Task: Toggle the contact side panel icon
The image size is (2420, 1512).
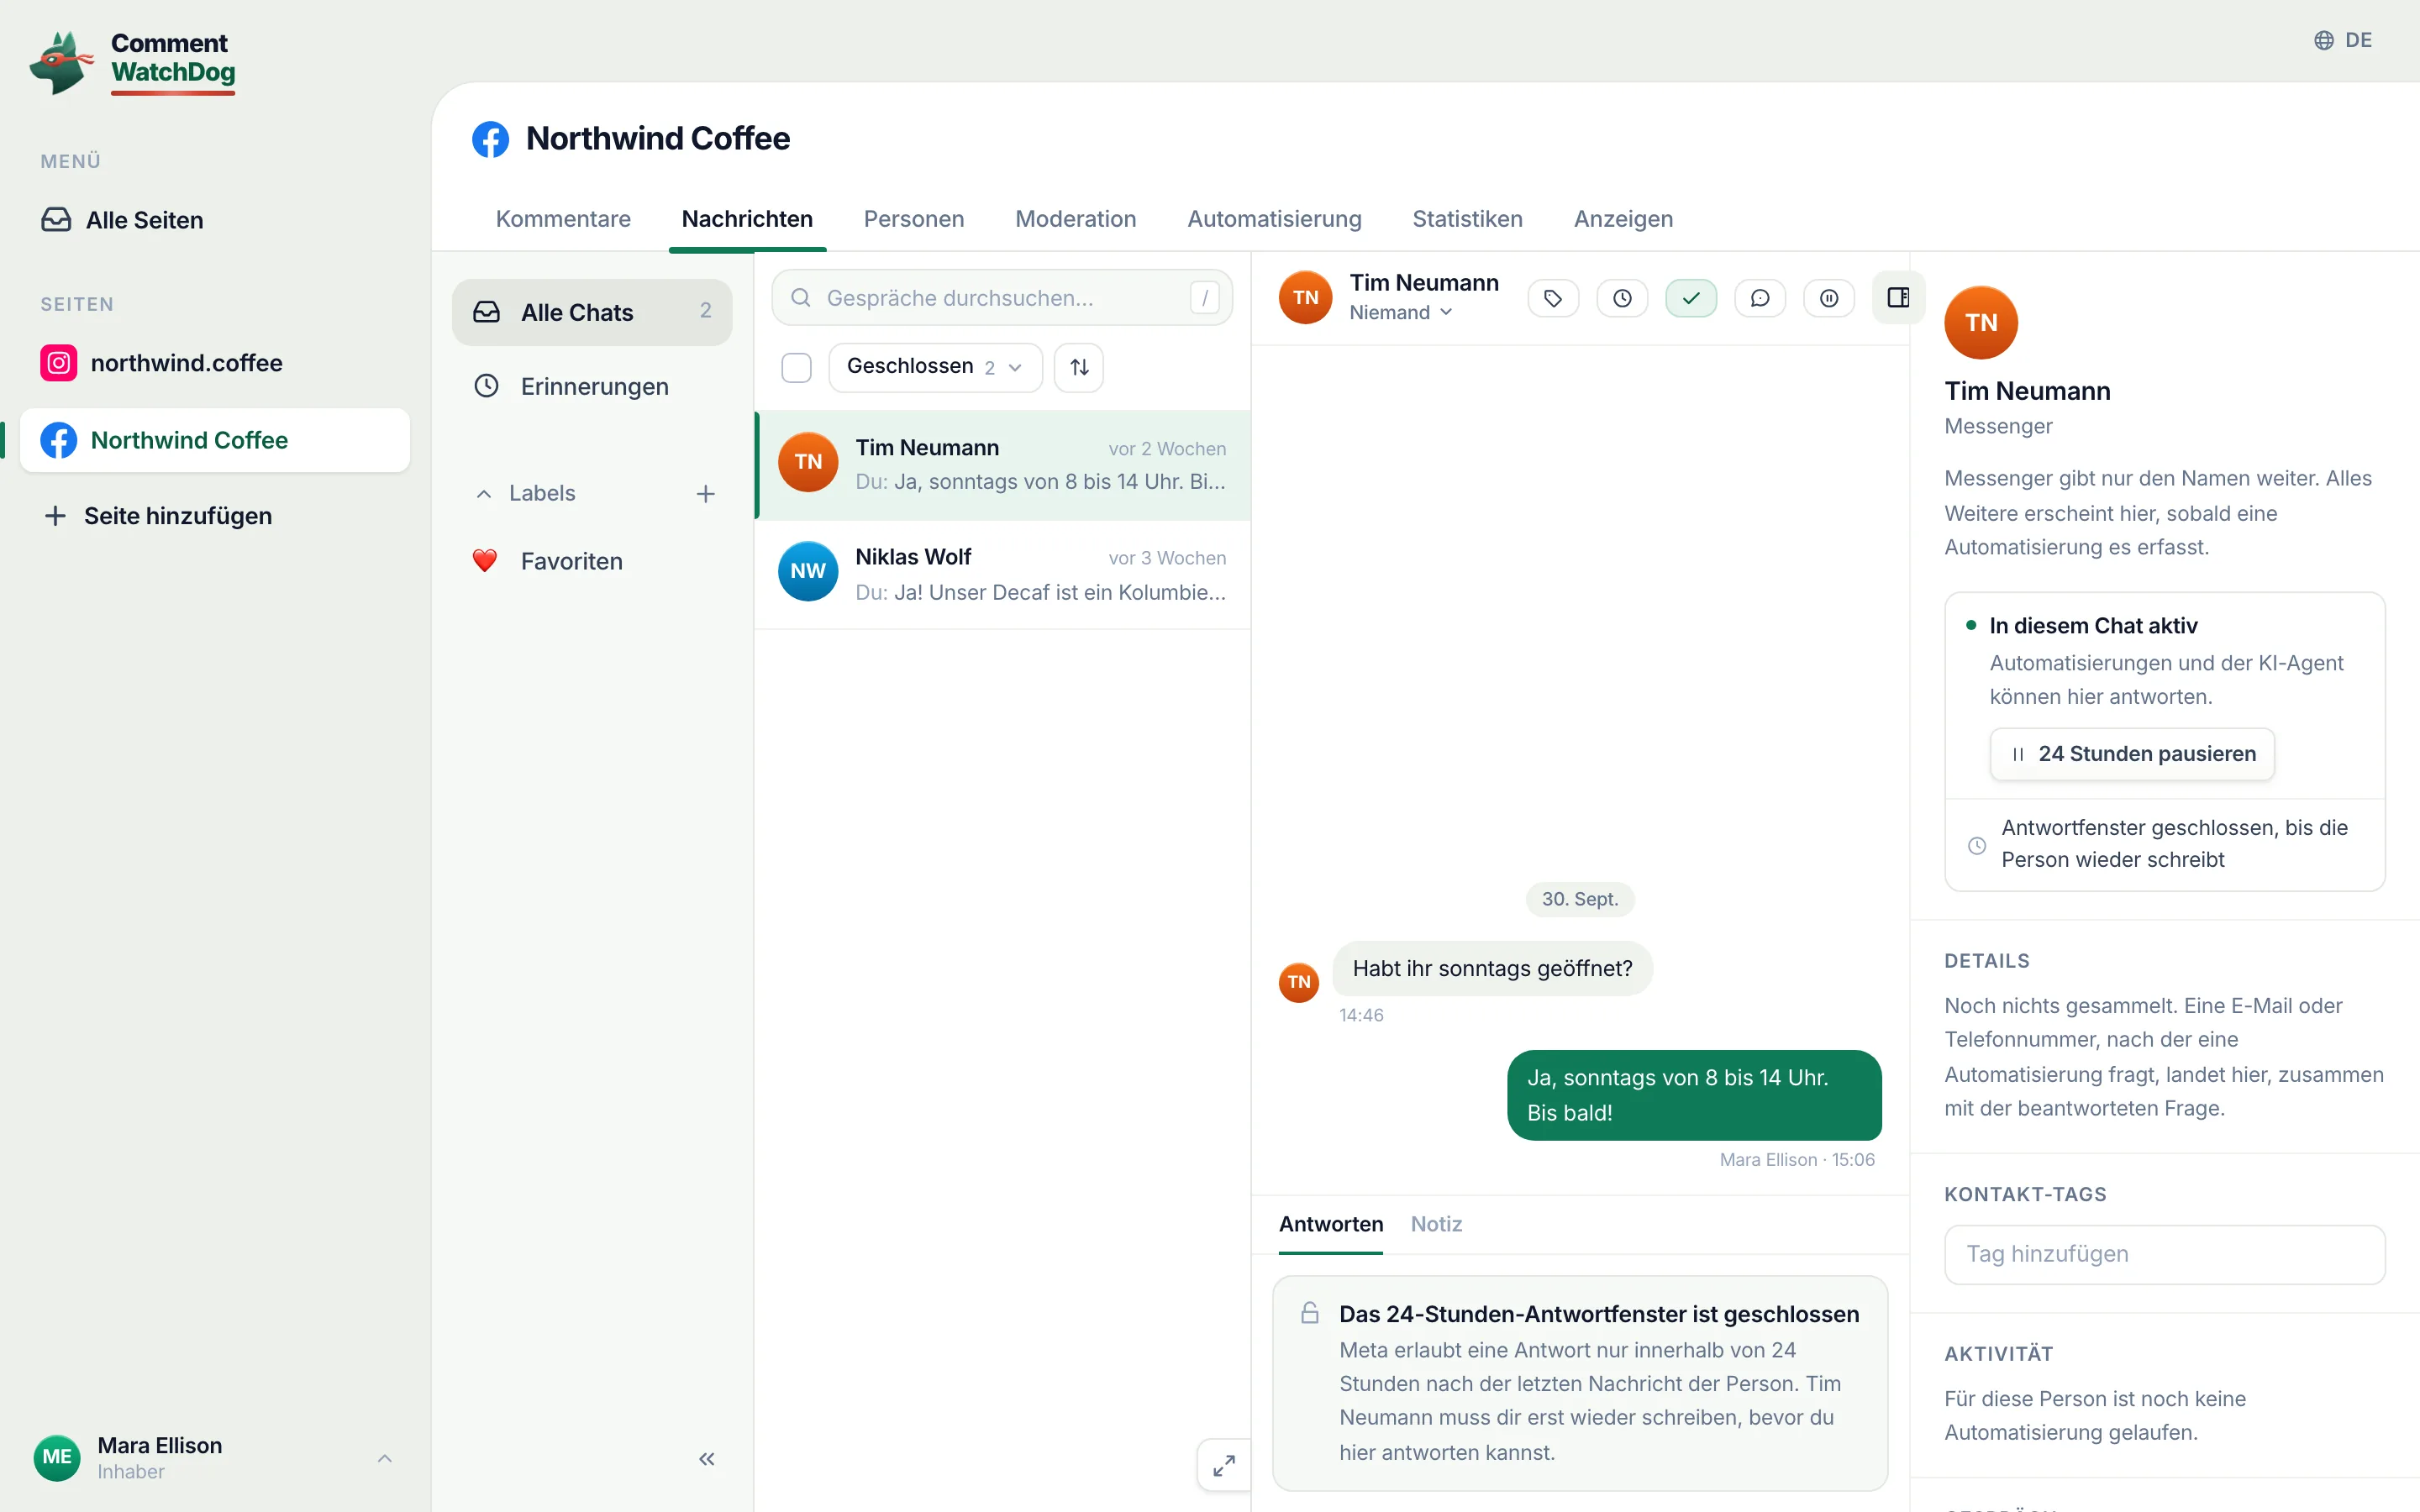Action: (1898, 298)
